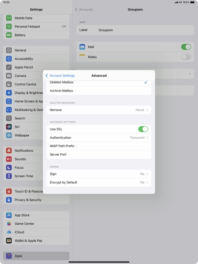Enable the Notes toggle
The height and width of the screenshot is (264, 198).
pos(186,57)
